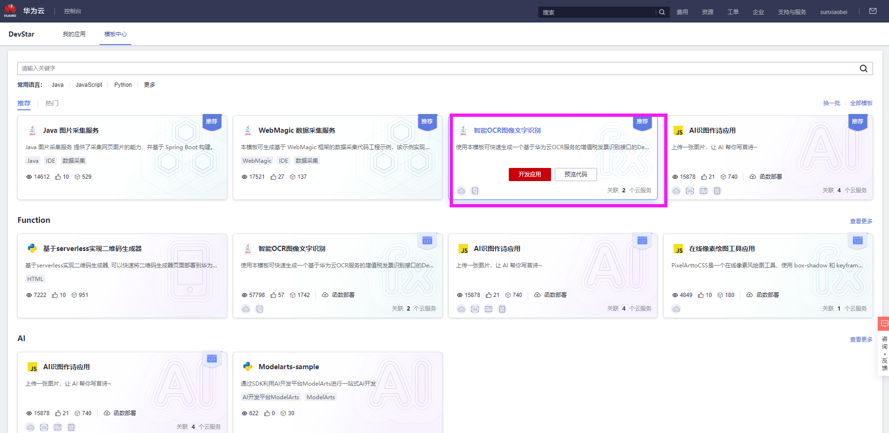The image size is (889, 433).
Task: Click the 开发应用 button
Action: (x=529, y=175)
